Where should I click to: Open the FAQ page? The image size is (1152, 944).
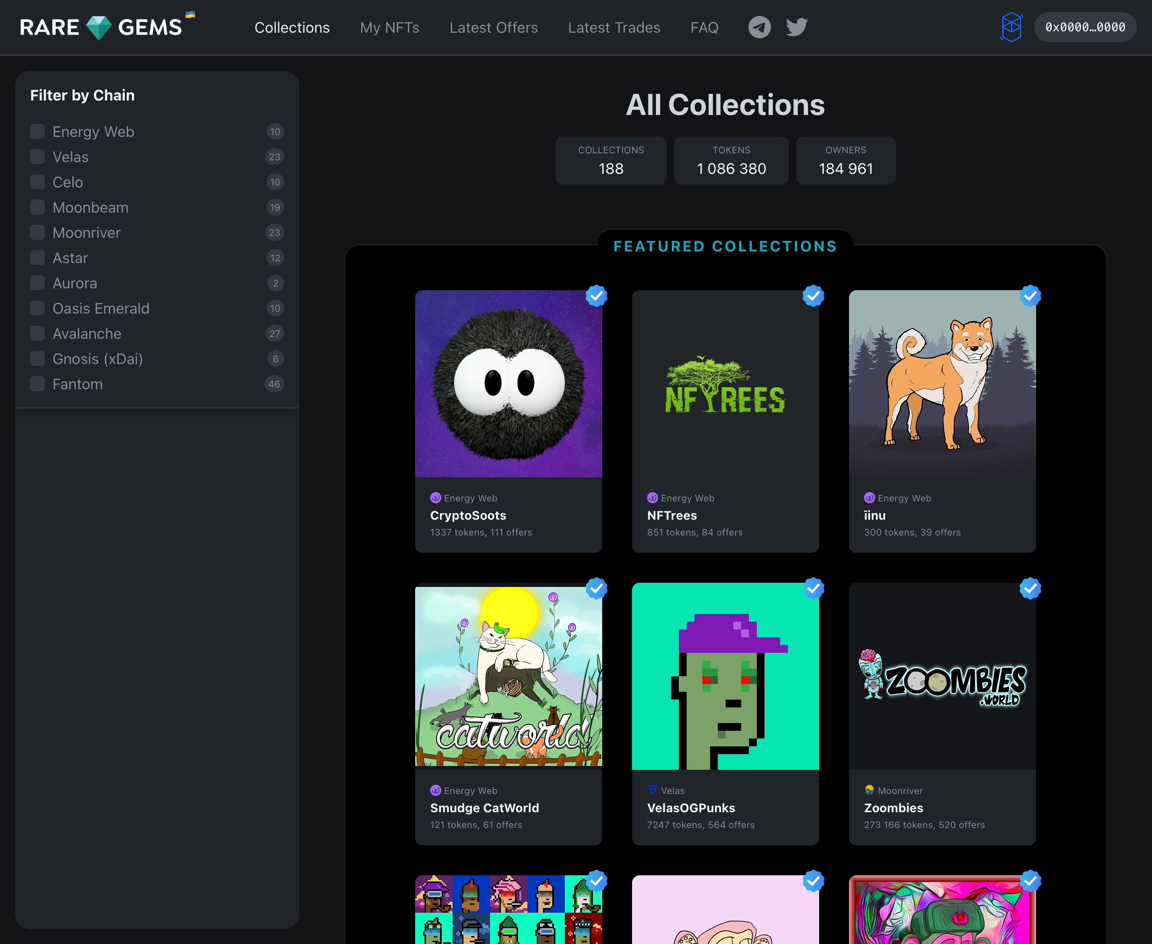704,28
